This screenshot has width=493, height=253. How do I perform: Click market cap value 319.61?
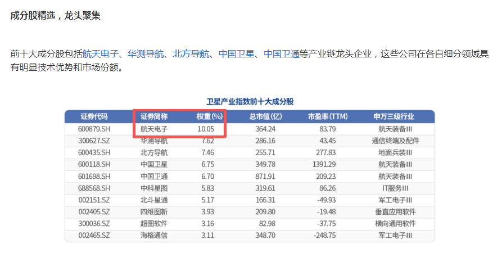click(x=265, y=188)
